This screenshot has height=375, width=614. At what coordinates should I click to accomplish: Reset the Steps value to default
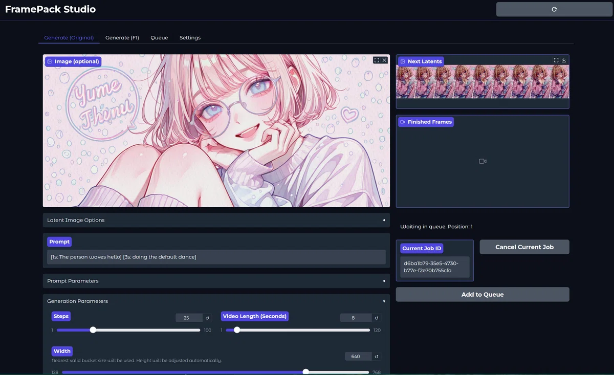point(207,318)
